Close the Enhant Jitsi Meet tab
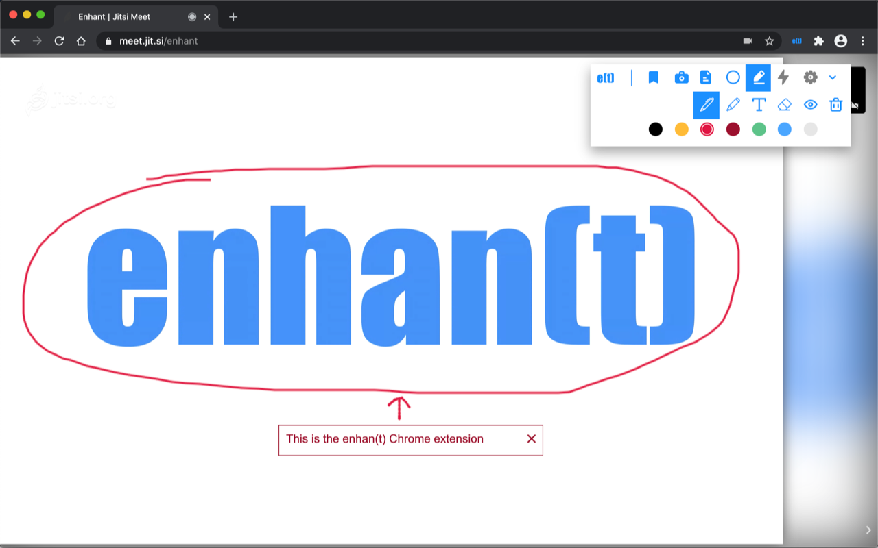 point(207,17)
